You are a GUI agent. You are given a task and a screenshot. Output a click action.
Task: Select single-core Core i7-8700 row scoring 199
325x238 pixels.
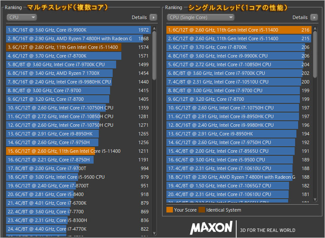(239, 99)
